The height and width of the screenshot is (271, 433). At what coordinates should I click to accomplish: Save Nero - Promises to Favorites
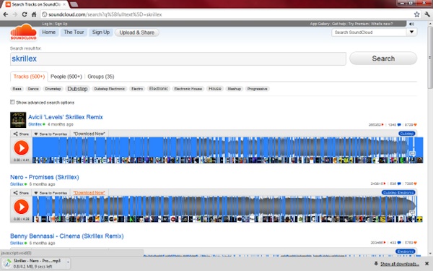51,193
